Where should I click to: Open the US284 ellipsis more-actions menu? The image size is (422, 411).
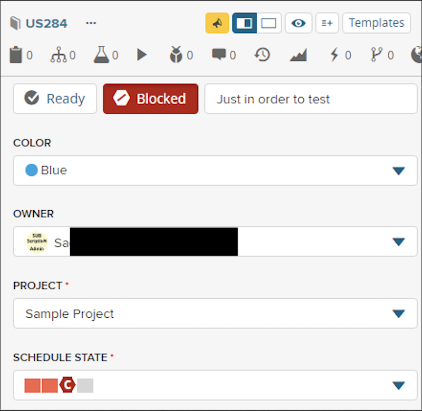coord(91,23)
